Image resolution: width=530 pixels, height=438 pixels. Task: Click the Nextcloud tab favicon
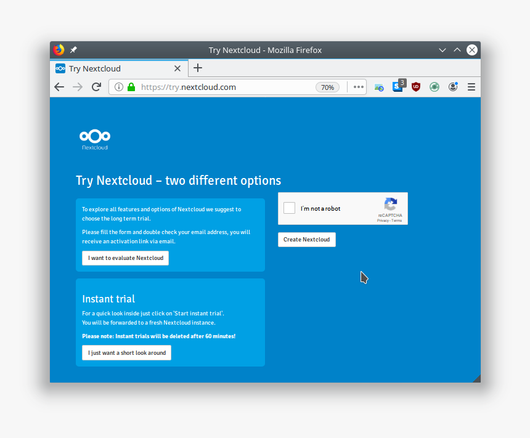click(60, 68)
